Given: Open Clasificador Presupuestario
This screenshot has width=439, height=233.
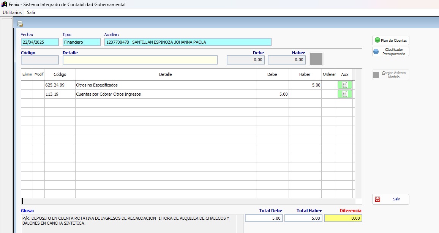Looking at the screenshot, I should pyautogui.click(x=390, y=52).
